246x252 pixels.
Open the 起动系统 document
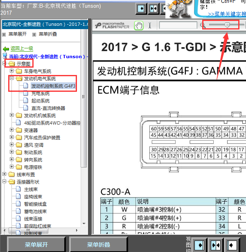point(41,101)
